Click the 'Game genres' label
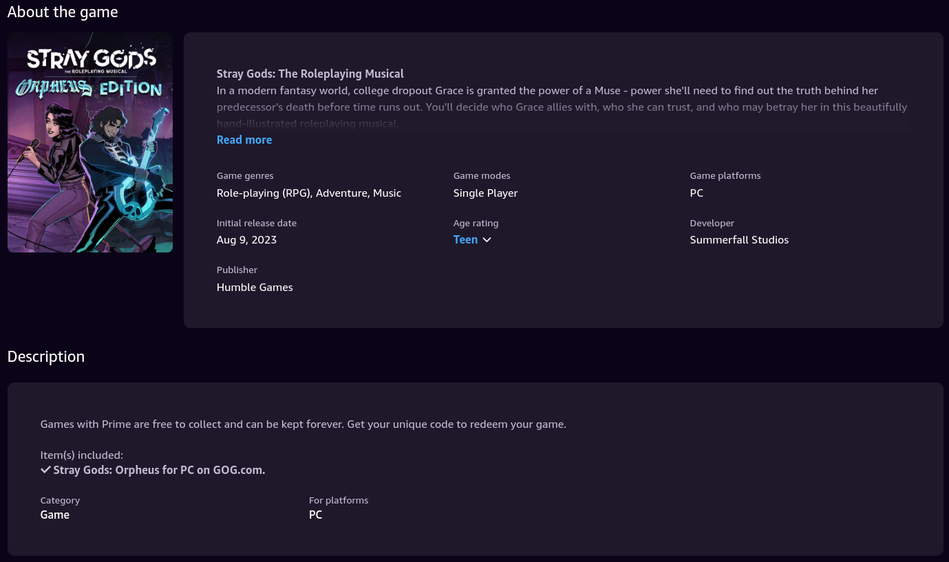 pos(245,176)
